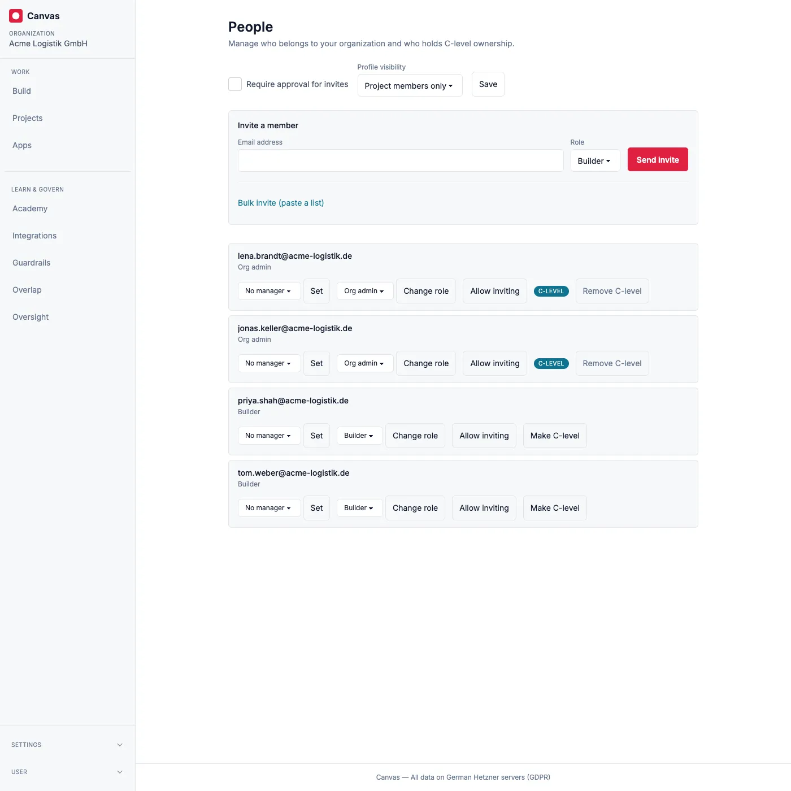The image size is (791, 791).
Task: Open Guardrails sidebar item
Action: tap(68, 263)
